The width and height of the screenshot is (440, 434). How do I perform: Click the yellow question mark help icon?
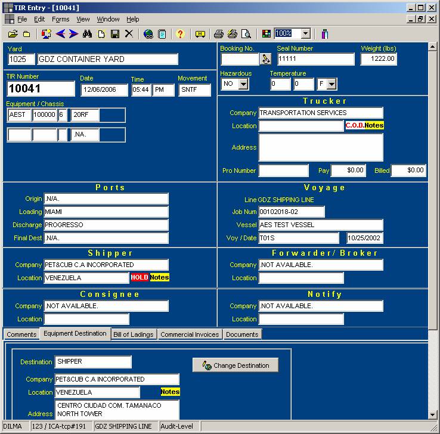point(180,34)
